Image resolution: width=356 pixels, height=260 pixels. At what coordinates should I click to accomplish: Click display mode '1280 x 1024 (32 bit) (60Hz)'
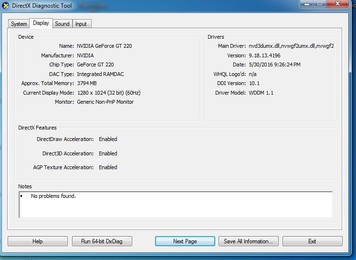click(x=109, y=93)
